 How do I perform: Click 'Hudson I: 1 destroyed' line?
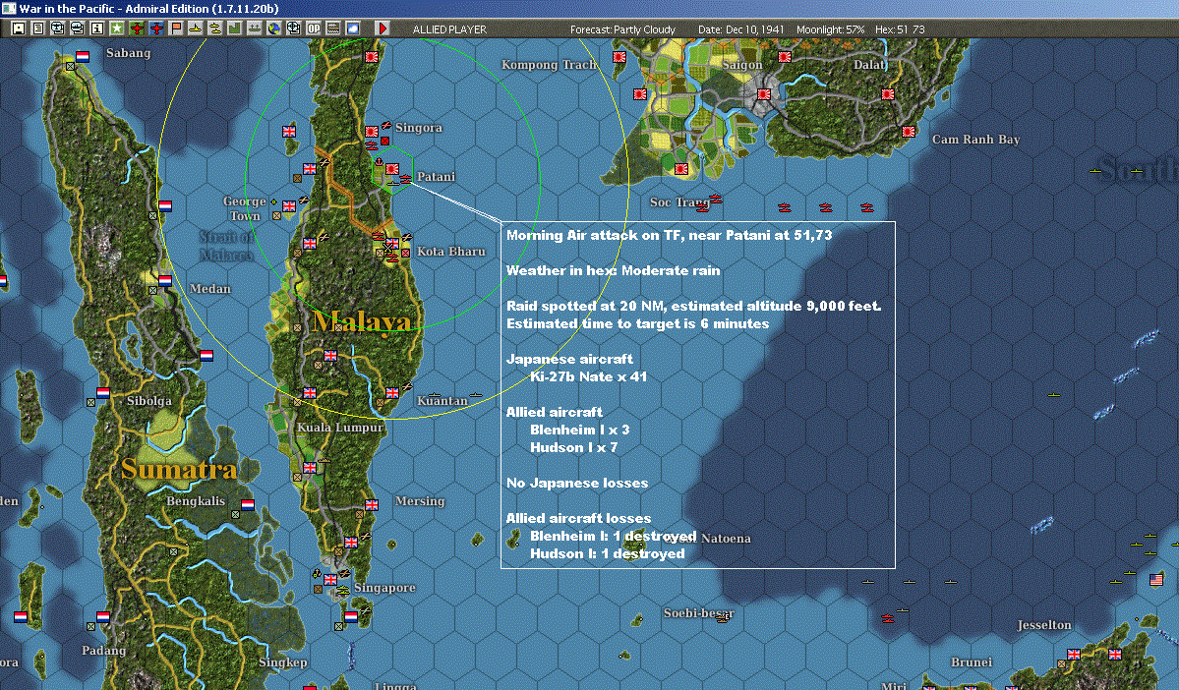click(x=608, y=553)
